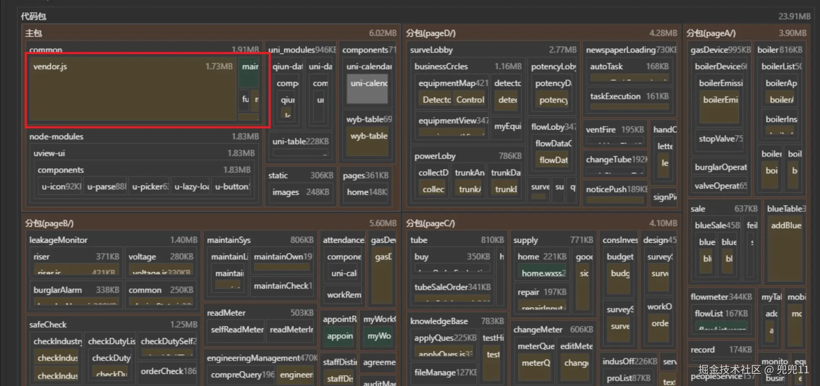Click the flowList 167KB block
This screenshot has height=386, width=820.
click(x=721, y=314)
